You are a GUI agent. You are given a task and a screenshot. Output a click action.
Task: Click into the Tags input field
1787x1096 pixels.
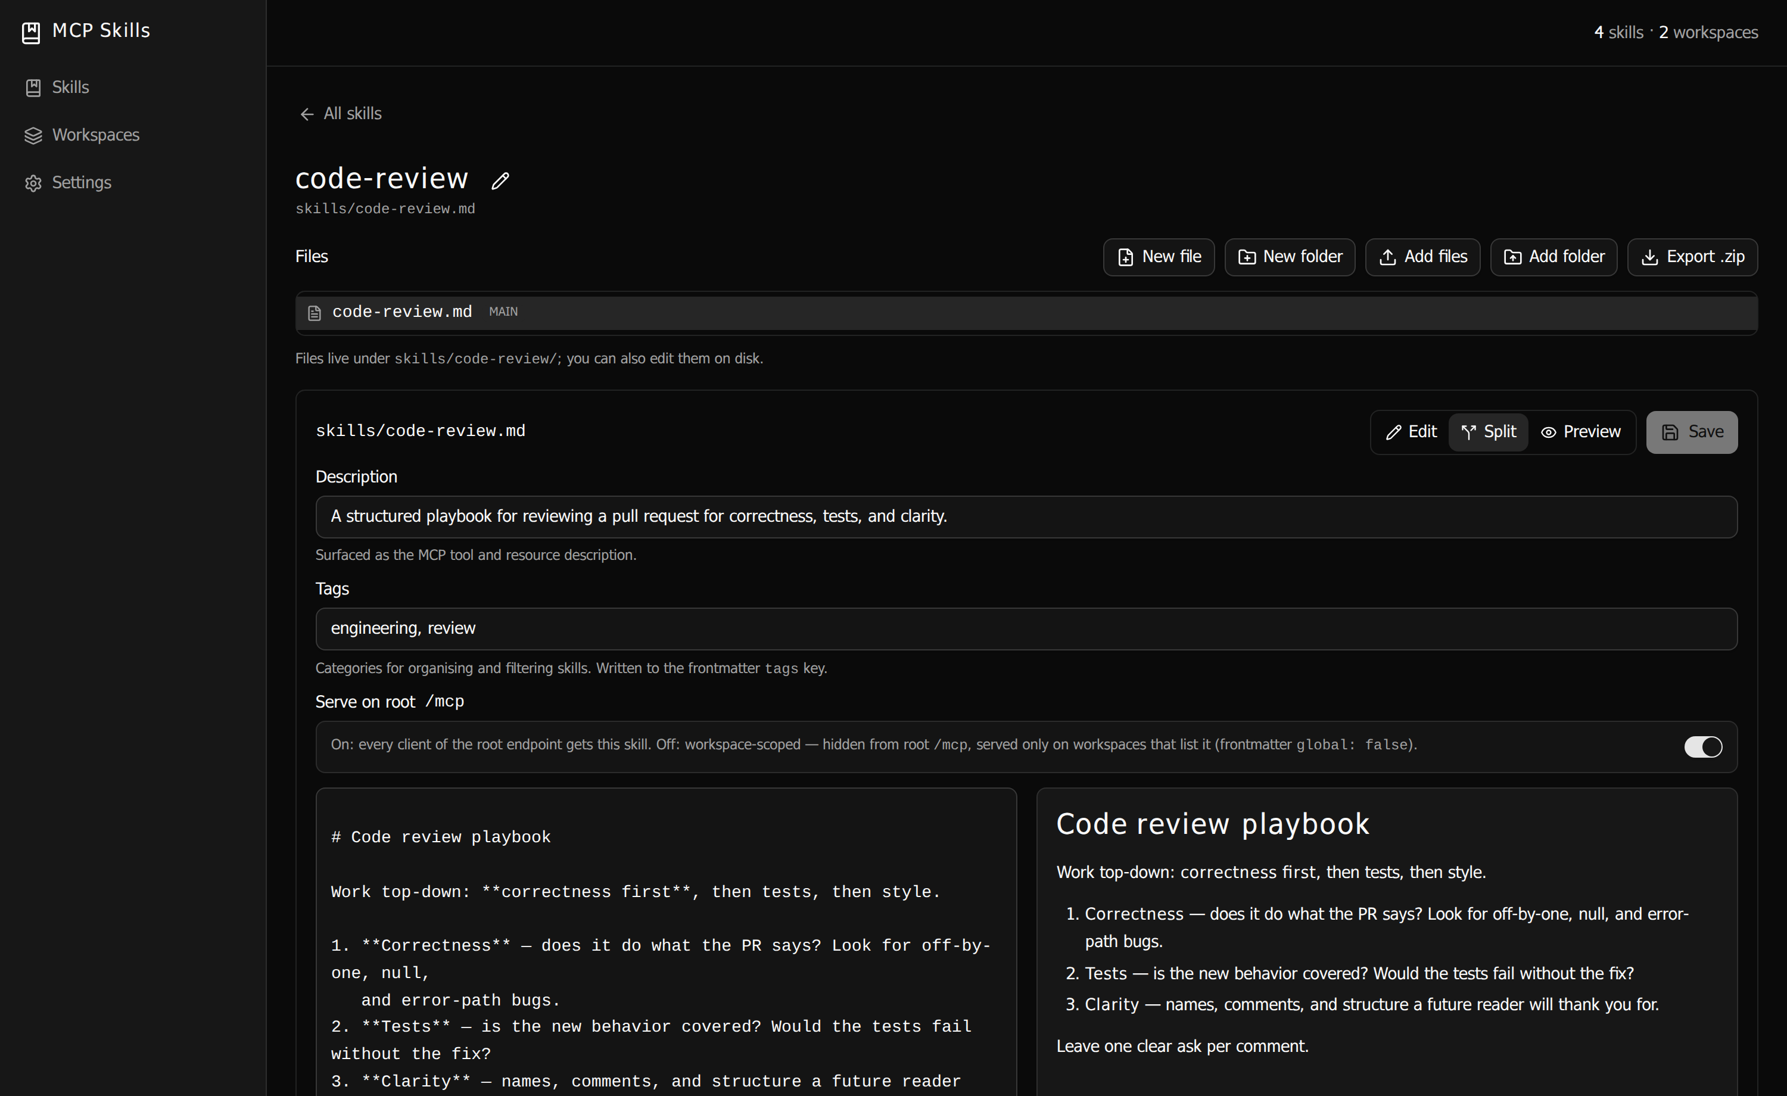pyautogui.click(x=1026, y=629)
